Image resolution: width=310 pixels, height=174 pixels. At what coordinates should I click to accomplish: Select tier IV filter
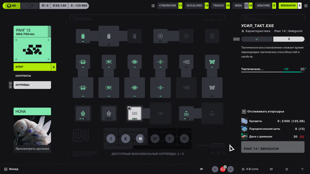pos(155,138)
